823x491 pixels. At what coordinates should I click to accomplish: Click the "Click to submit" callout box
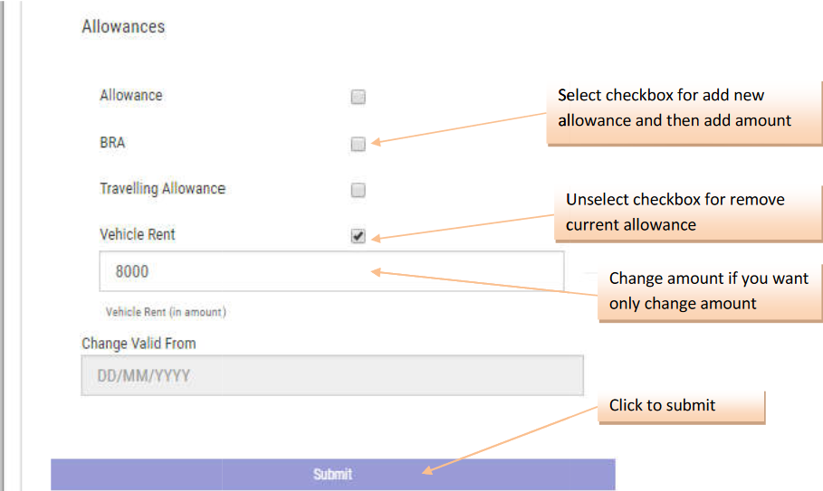pyautogui.click(x=681, y=406)
